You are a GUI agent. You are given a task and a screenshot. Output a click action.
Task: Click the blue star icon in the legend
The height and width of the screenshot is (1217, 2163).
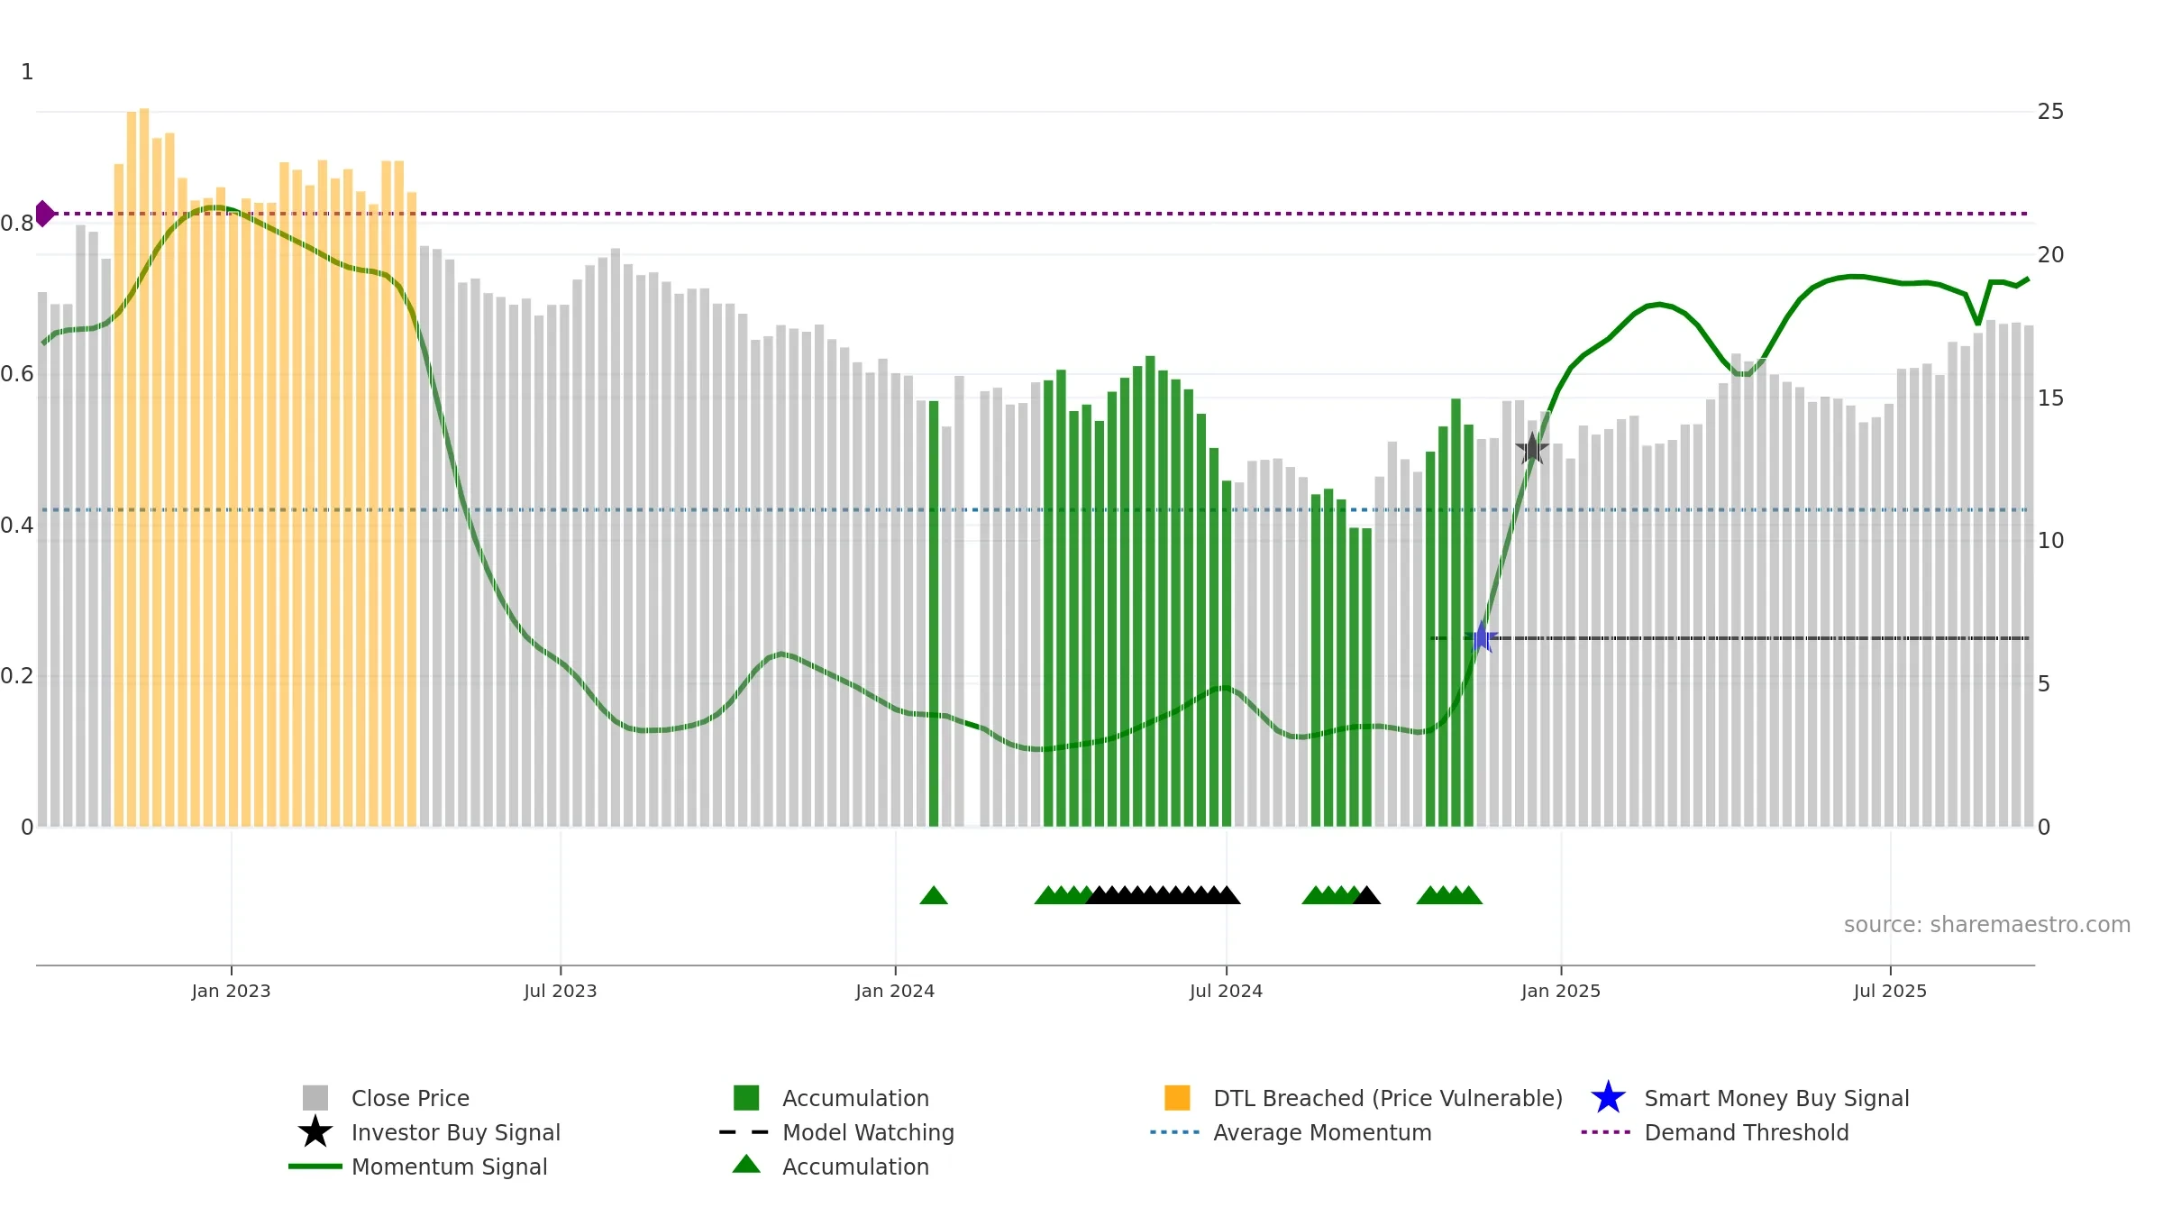[x=1608, y=1098]
